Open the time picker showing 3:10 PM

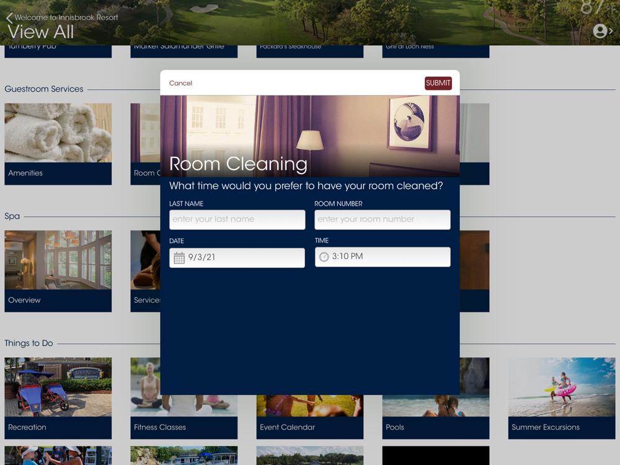point(383,257)
